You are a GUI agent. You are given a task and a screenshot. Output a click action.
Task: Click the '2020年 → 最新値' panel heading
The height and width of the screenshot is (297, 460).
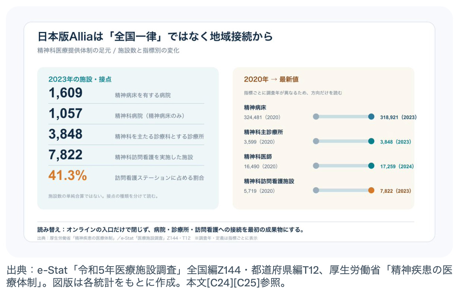[x=271, y=79]
